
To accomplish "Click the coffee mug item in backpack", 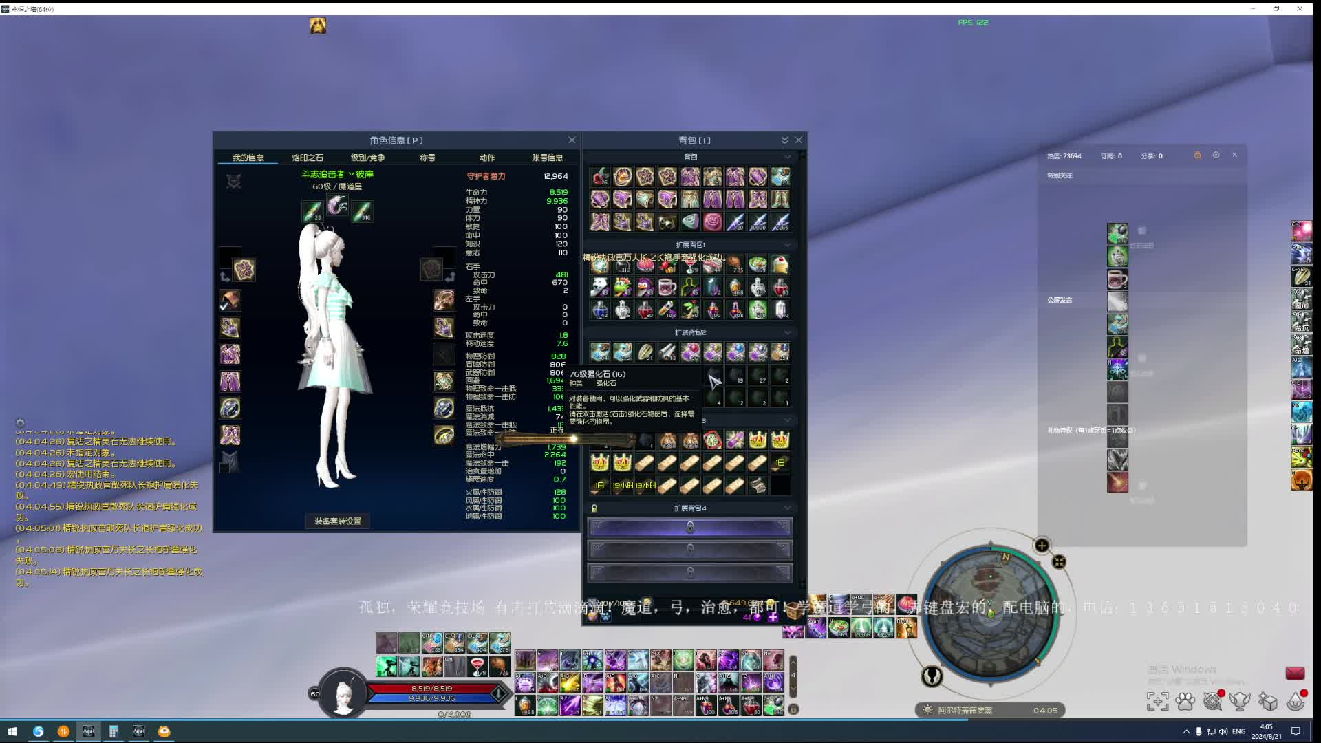I will pos(667,287).
